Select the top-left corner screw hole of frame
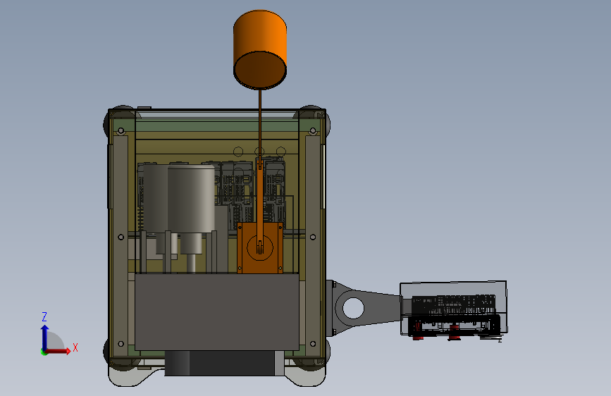 click(x=121, y=130)
